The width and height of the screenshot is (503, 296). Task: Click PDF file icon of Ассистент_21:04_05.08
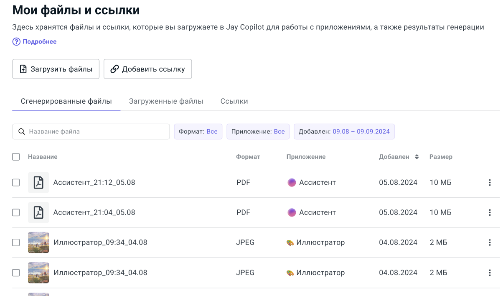[38, 213]
